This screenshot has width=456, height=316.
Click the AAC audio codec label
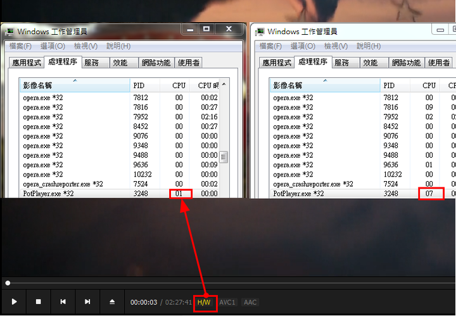tap(250, 302)
